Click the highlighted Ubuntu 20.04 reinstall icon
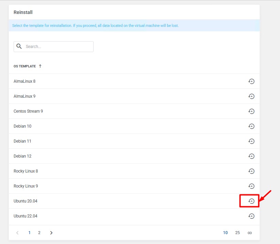 pyautogui.click(x=251, y=201)
